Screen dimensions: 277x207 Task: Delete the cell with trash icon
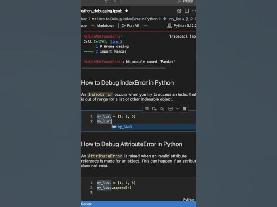(x=184, y=109)
